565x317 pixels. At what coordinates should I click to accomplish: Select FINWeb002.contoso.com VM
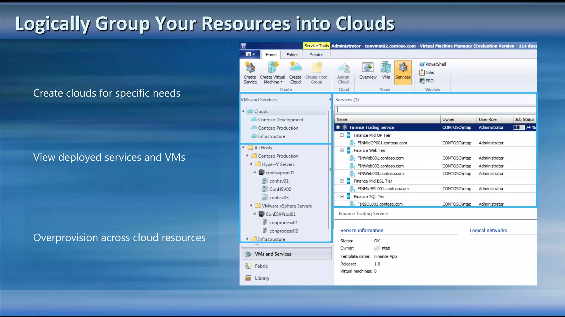[435, 166]
